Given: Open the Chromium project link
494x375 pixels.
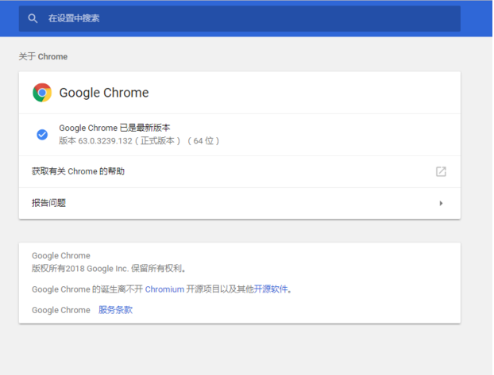Looking at the screenshot, I should pyautogui.click(x=164, y=289).
